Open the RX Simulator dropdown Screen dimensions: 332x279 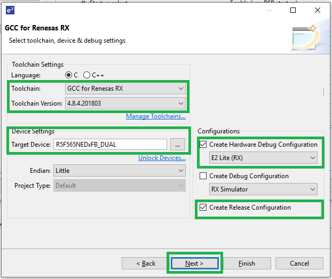[x=263, y=189]
